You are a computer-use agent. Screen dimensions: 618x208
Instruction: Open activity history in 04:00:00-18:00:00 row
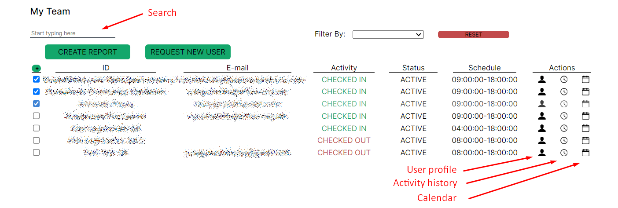tap(564, 128)
